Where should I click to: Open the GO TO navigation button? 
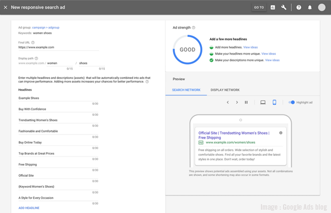(259, 7)
